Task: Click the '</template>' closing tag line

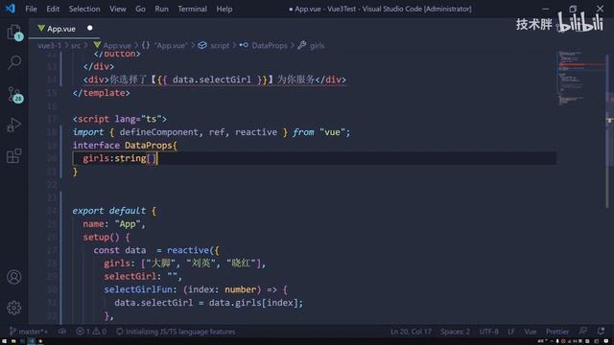Action: pyautogui.click(x=101, y=93)
